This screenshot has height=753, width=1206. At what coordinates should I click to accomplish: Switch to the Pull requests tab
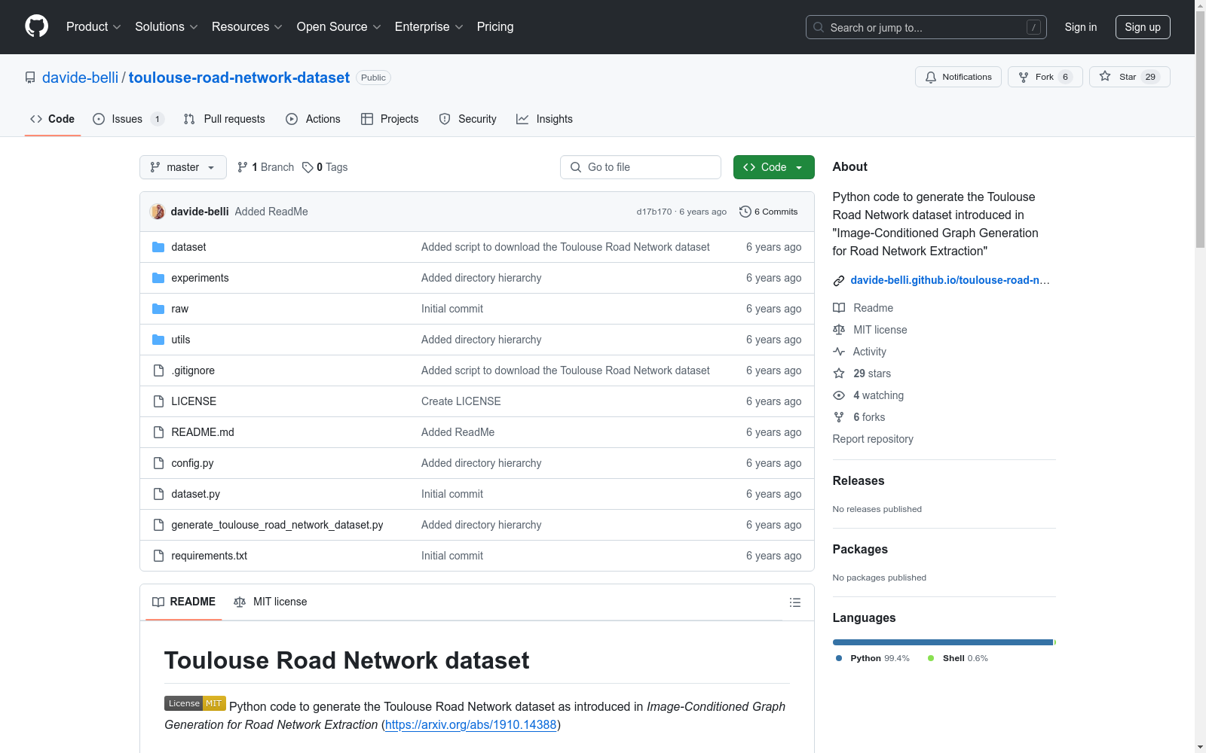point(225,119)
